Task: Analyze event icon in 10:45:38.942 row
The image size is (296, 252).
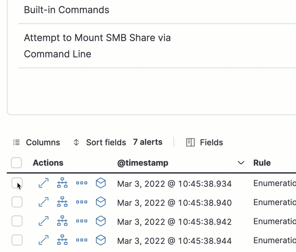Action: [x=62, y=221]
